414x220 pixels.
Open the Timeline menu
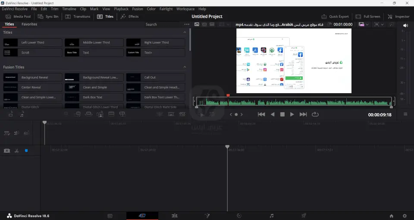pos(69,9)
